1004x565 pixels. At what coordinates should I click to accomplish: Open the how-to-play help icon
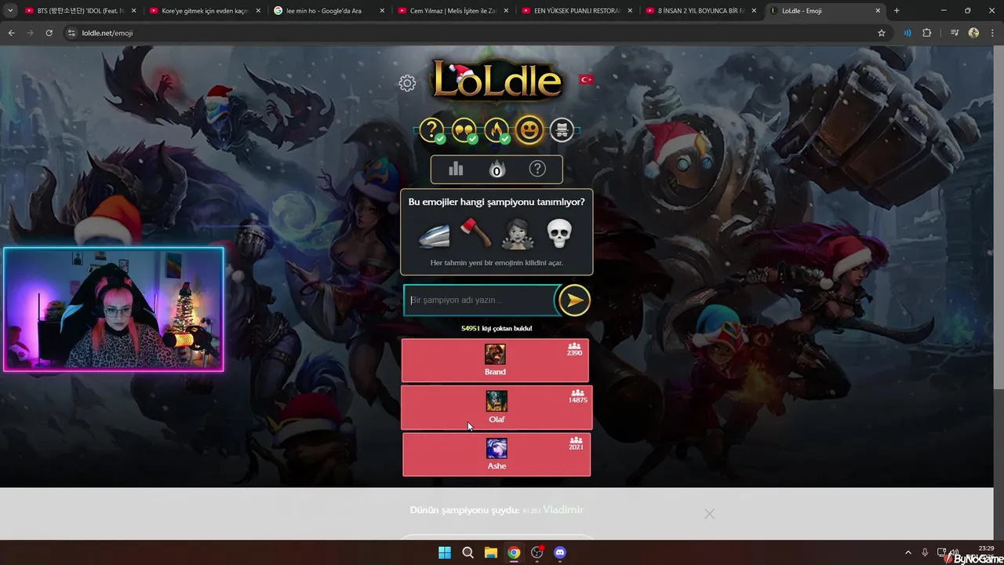[x=537, y=169]
